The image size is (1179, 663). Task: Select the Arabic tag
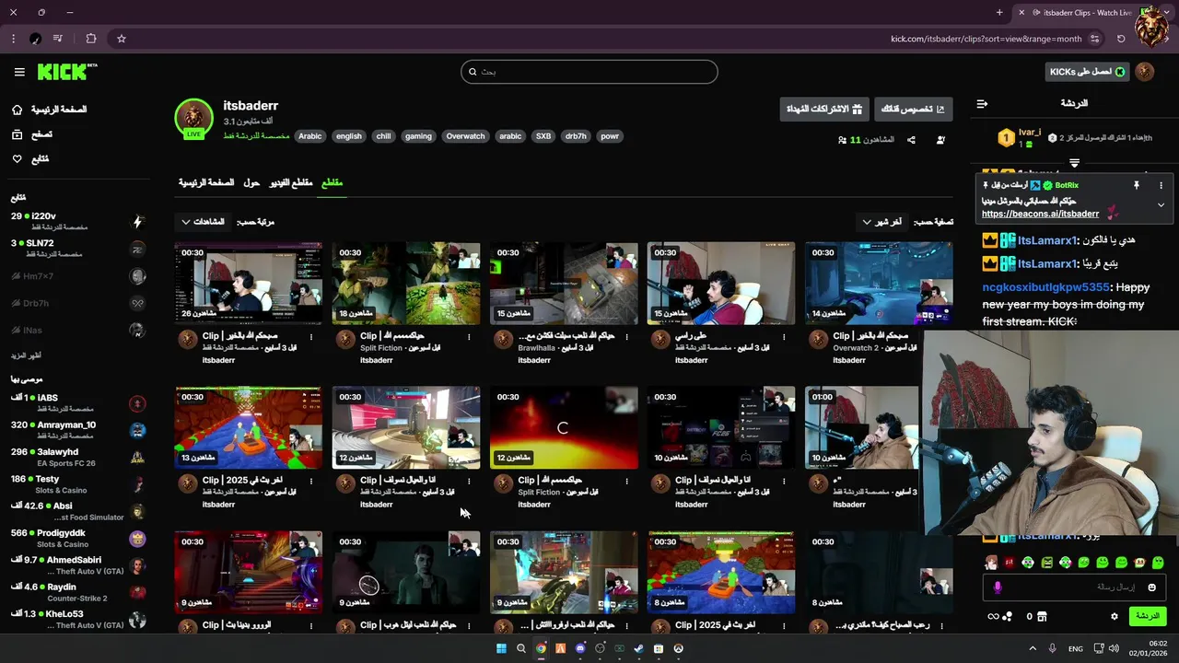tap(310, 136)
